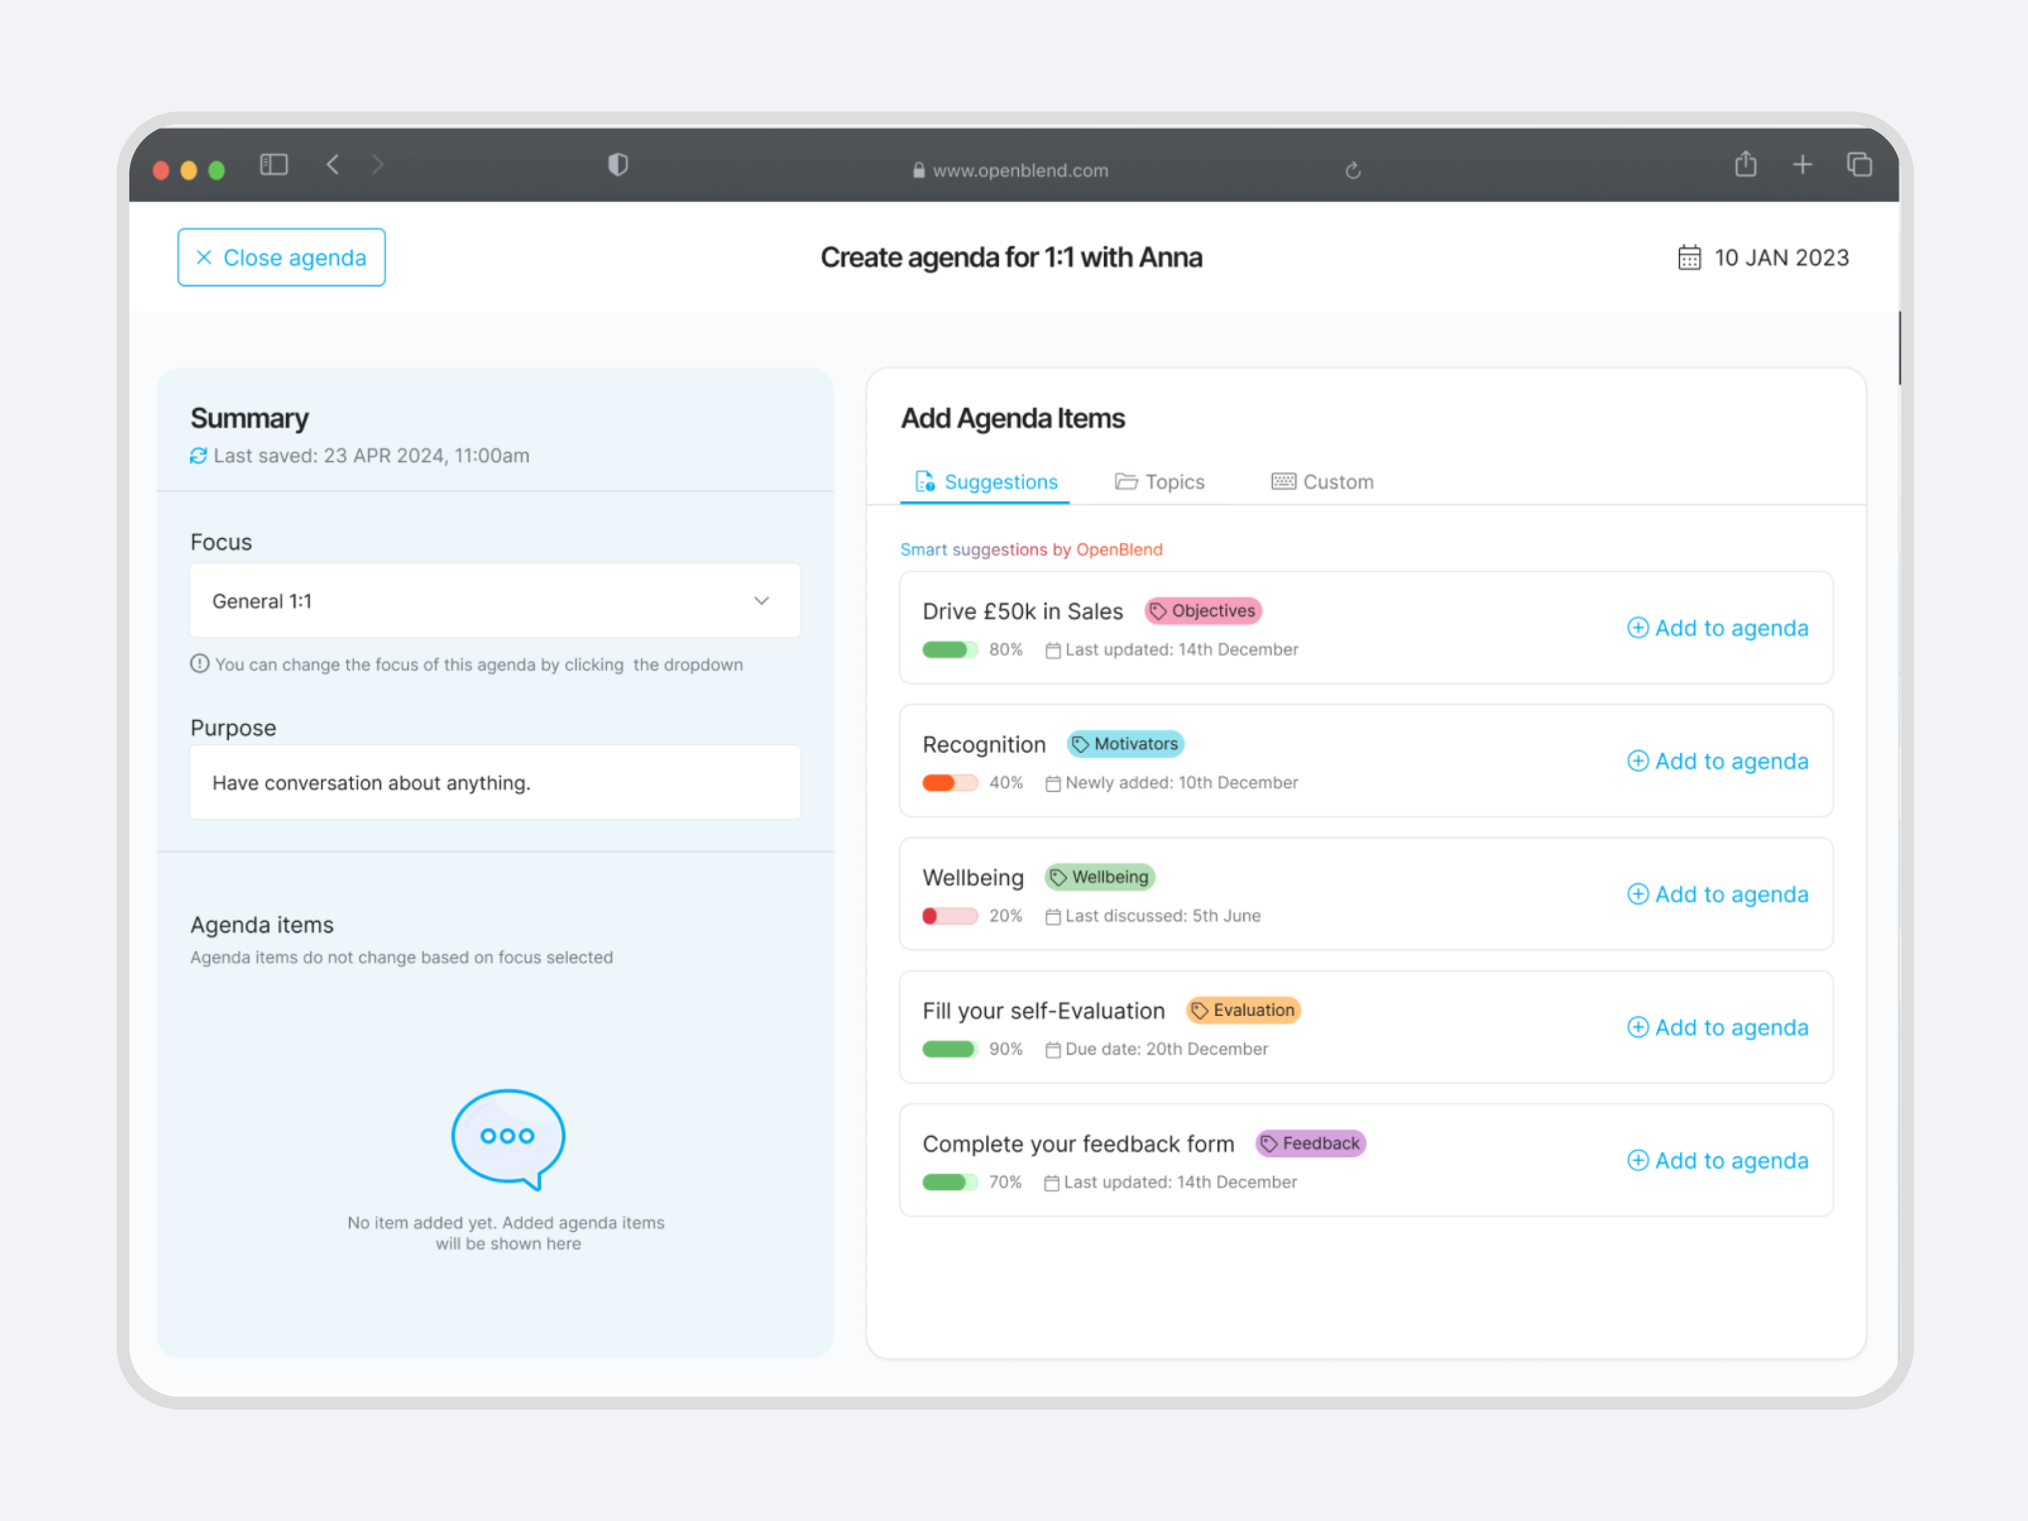The width and height of the screenshot is (2028, 1521).
Task: Reload the page using the refresh icon
Action: coord(1352,170)
